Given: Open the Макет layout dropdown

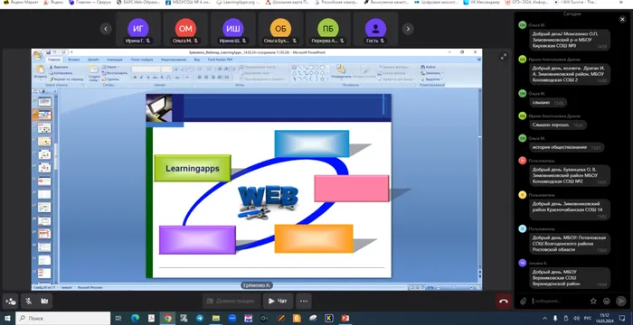Looking at the screenshot, I should click(x=110, y=67).
